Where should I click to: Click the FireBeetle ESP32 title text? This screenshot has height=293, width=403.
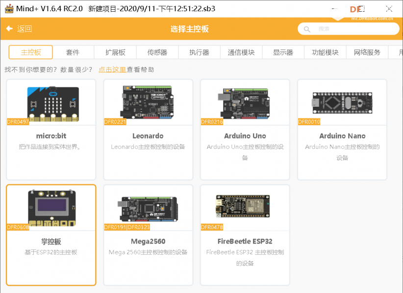[x=245, y=241]
